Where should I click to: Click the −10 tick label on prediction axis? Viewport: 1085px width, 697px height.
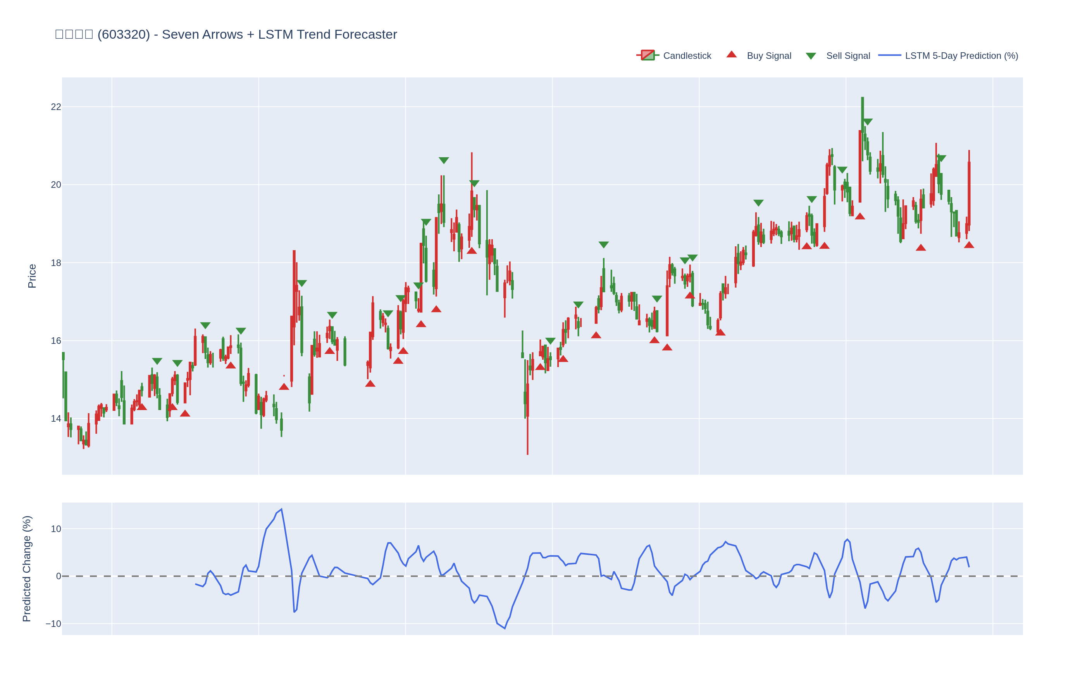tap(53, 624)
